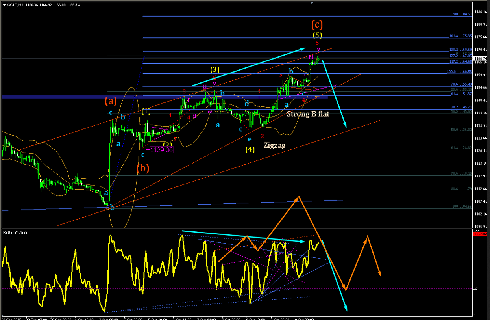Click the red RSI current value tag
This screenshot has width=490, height=320.
pos(481,234)
